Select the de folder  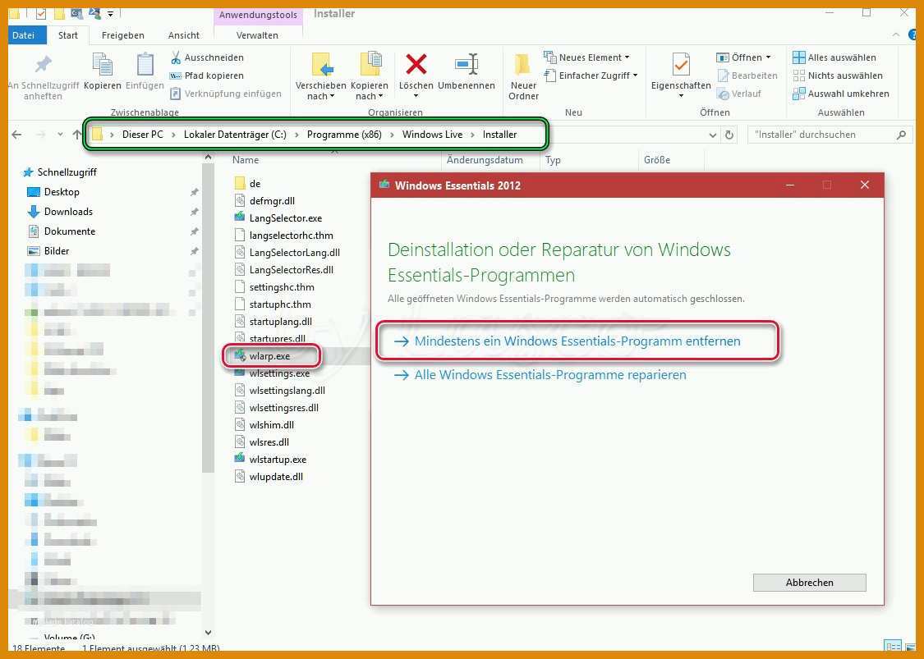click(x=255, y=184)
